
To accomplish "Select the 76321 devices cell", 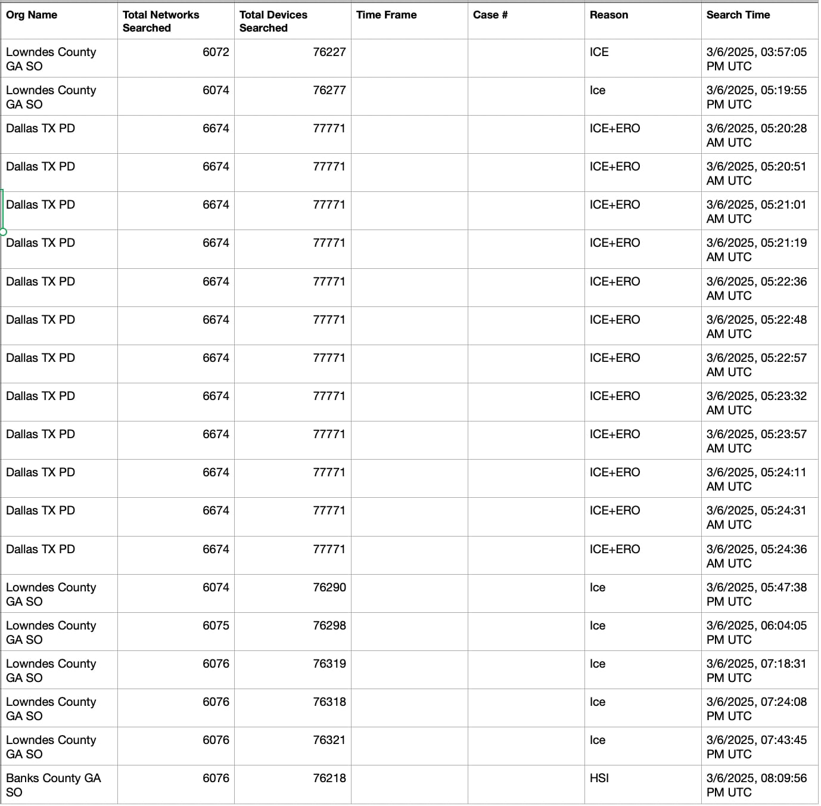I will click(293, 746).
